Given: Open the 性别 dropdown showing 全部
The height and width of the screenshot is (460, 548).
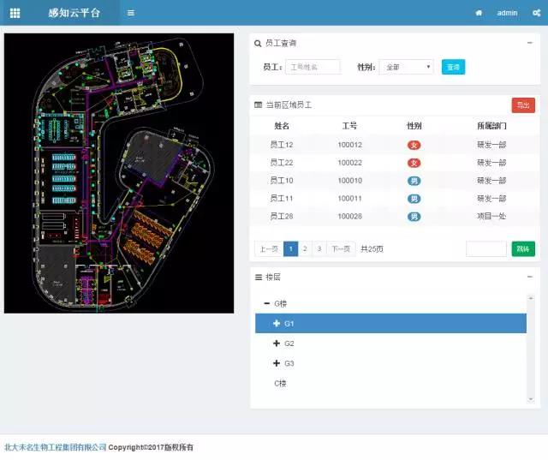Looking at the screenshot, I should (406, 67).
